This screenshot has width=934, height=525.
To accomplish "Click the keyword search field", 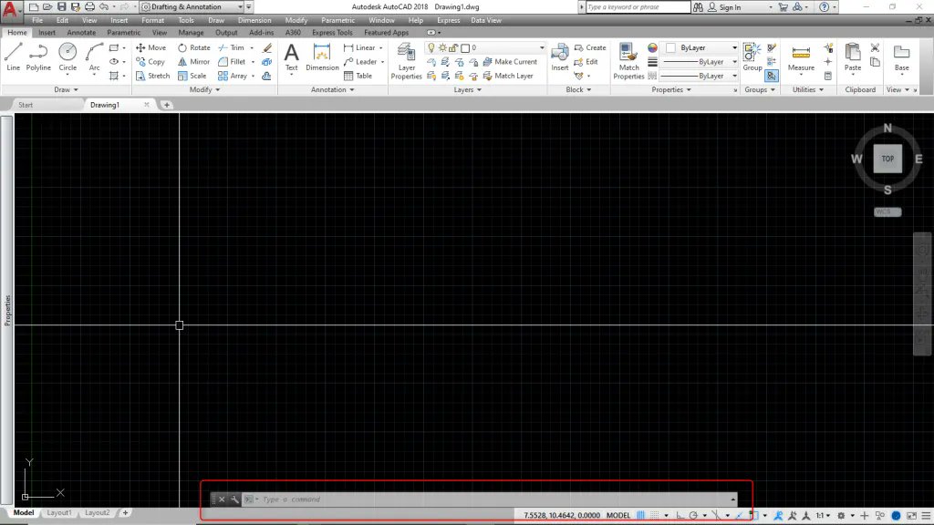I will (x=638, y=7).
